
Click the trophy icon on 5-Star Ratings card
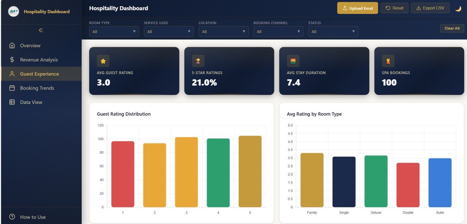click(198, 61)
